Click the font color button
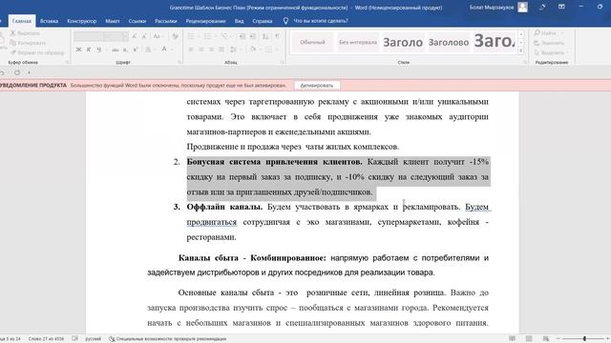This screenshot has width=611, height=343. tap(164, 50)
